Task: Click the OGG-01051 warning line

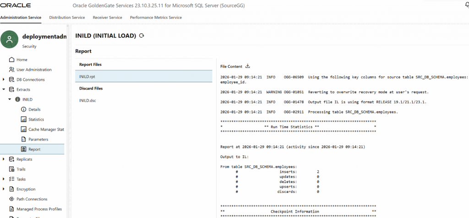Action: pos(325,92)
